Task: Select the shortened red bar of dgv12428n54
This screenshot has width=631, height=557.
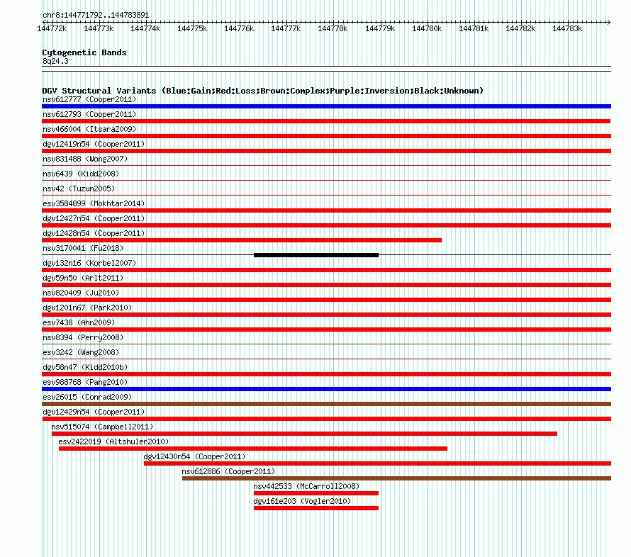Action: click(x=242, y=240)
